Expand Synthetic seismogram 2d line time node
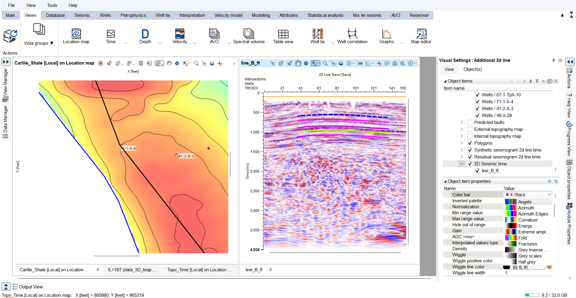 click(x=462, y=150)
